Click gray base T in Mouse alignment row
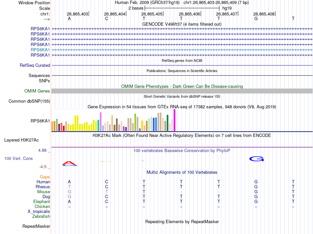 [107, 192]
